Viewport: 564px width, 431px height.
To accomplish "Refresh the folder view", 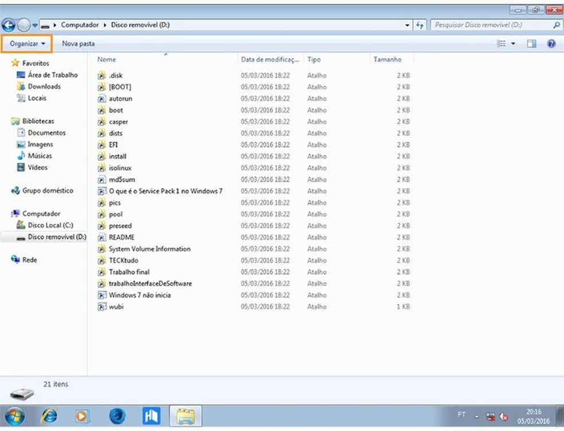I will click(420, 25).
